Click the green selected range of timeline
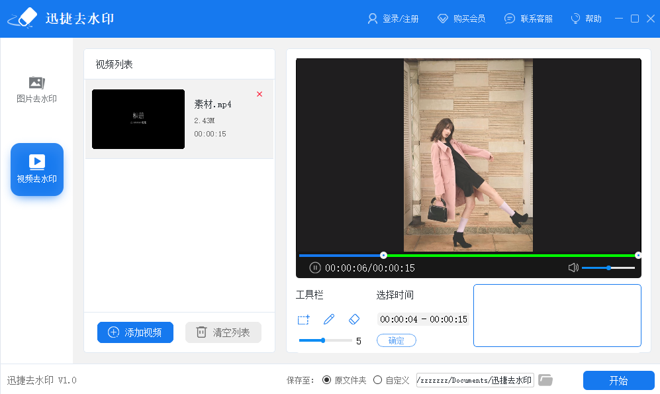Screen dimensions: 660x394 (x=510, y=255)
